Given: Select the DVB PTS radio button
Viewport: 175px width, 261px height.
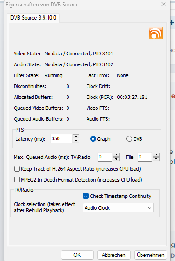Looking at the screenshot, I should point(129,139).
